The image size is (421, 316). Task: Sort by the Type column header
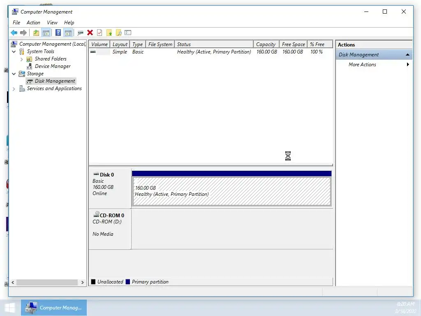click(138, 44)
